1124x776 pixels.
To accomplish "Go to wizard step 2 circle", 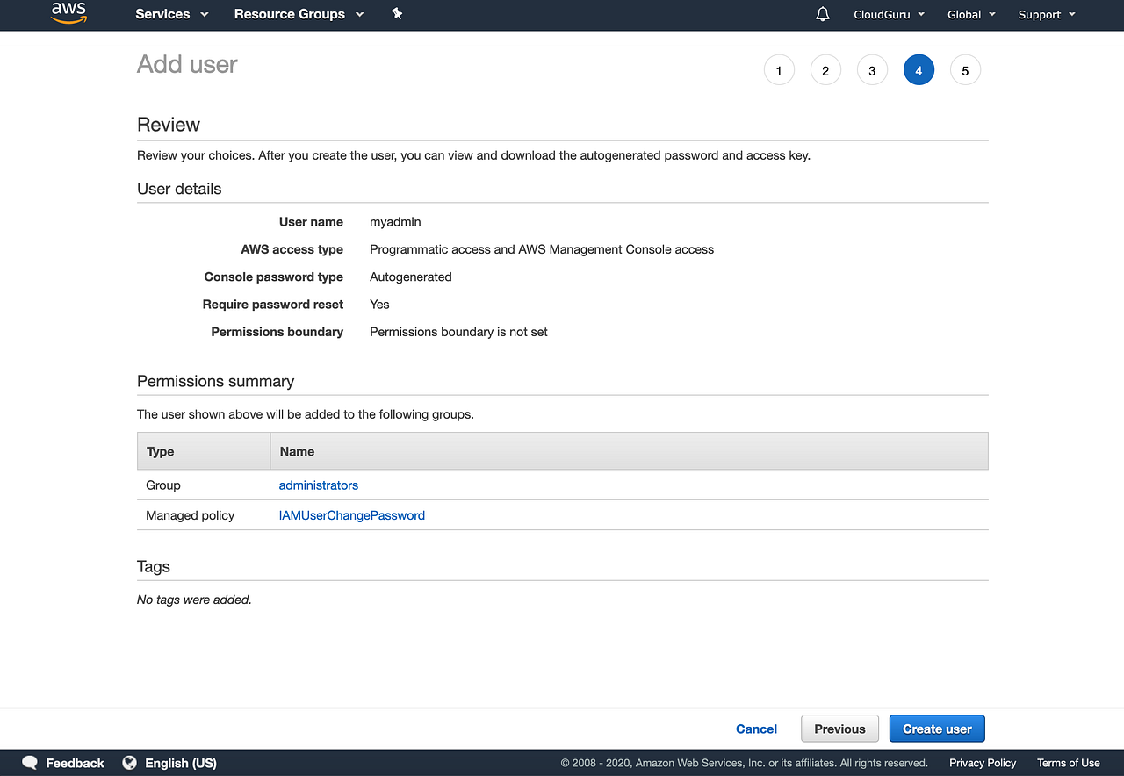I will pos(825,70).
